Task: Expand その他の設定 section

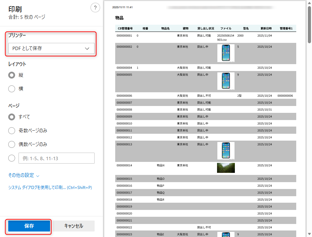Action: pyautogui.click(x=24, y=175)
